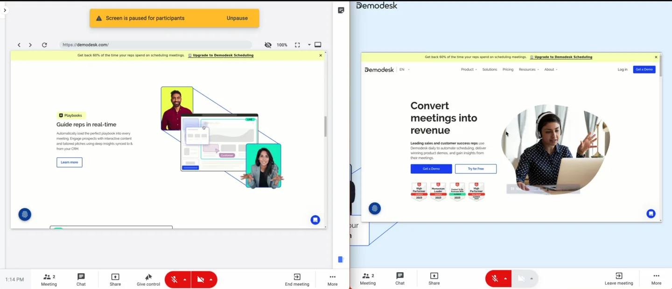Image resolution: width=672 pixels, height=289 pixels.
Task: Open Upgrade to Demodesk Scheduling link in host view
Action: 221,55
